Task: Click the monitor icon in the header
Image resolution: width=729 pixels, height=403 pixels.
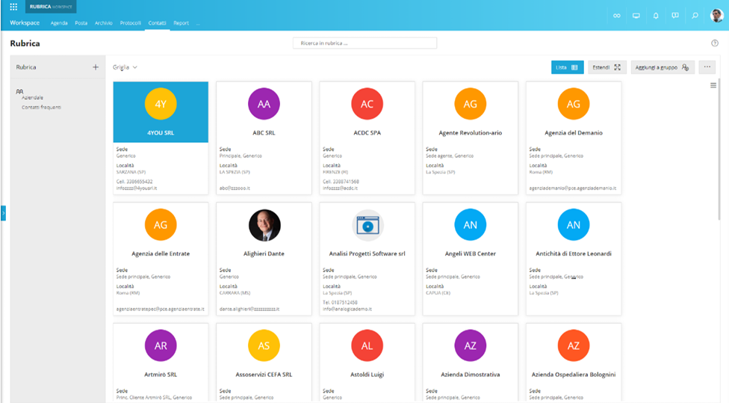Action: pos(636,15)
